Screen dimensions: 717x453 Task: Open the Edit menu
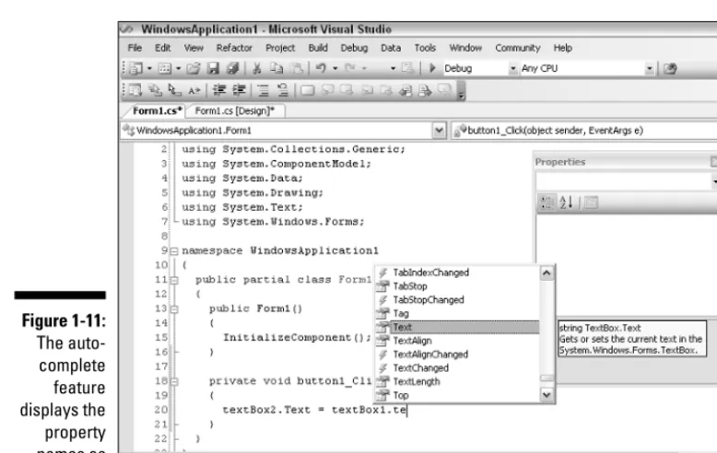click(162, 48)
